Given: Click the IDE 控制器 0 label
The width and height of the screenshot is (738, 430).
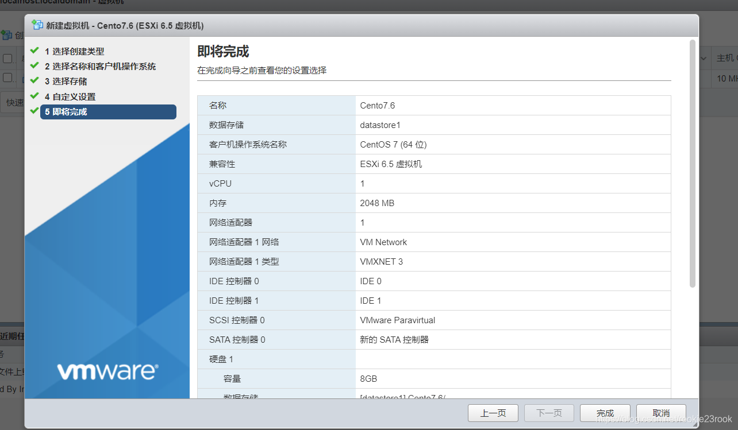Looking at the screenshot, I should pyautogui.click(x=234, y=281).
